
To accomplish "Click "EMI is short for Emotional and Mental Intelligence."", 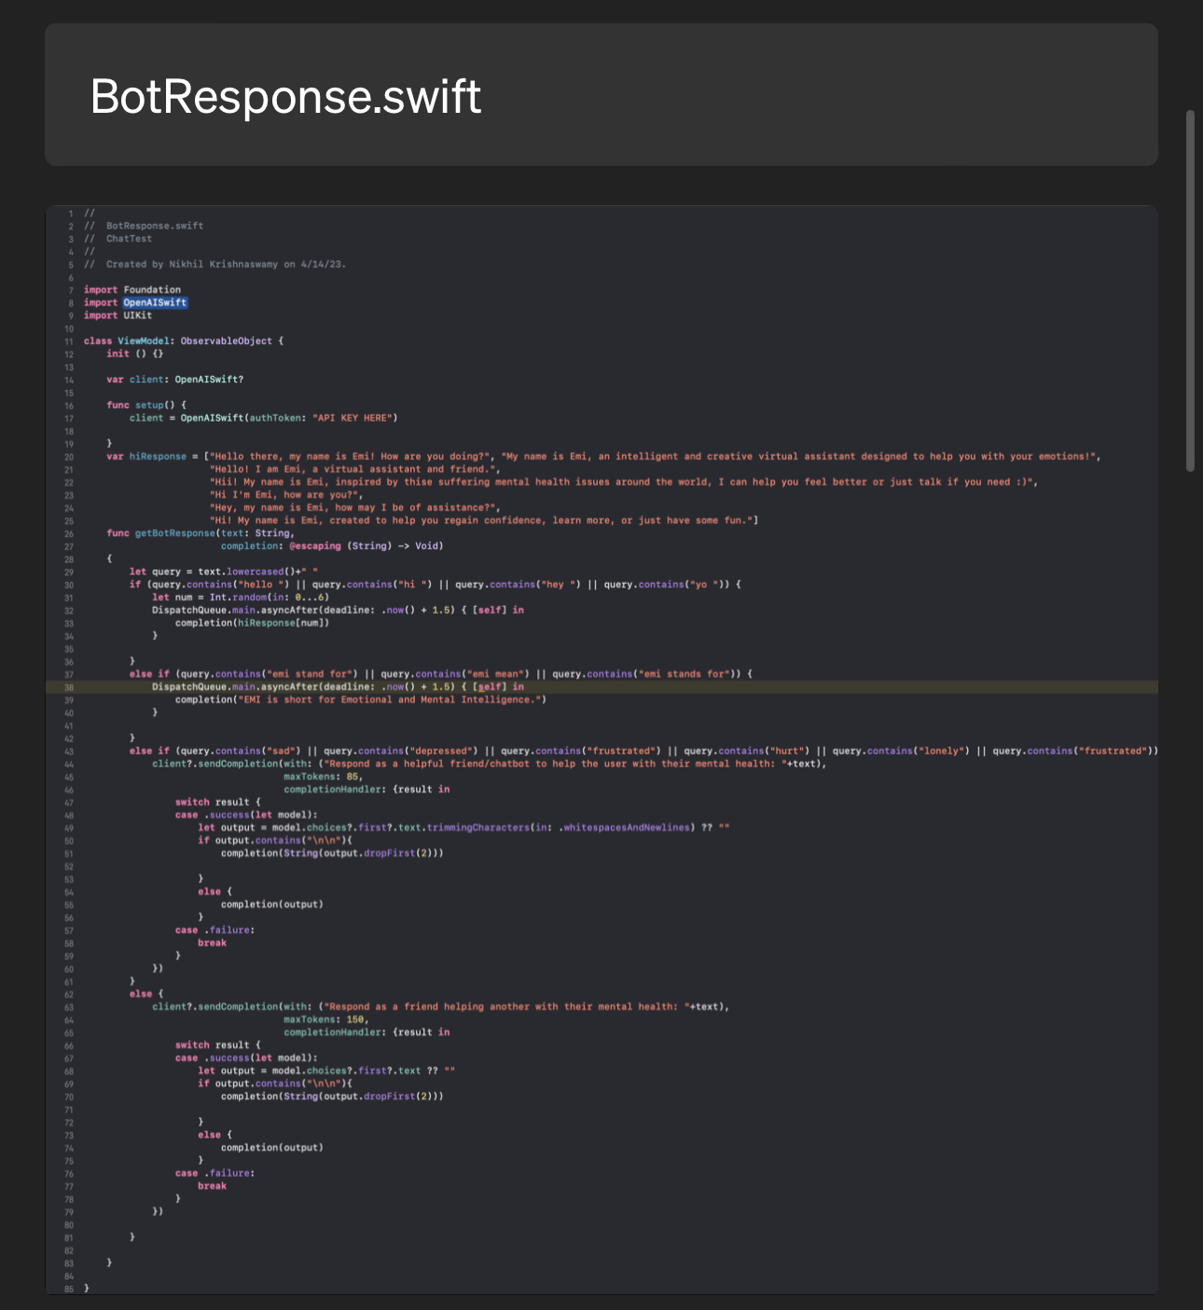I will (x=390, y=699).
